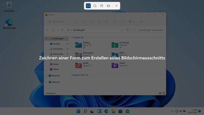Select freeform snip mode
This screenshot has height=115, width=204.
(x=95, y=6)
